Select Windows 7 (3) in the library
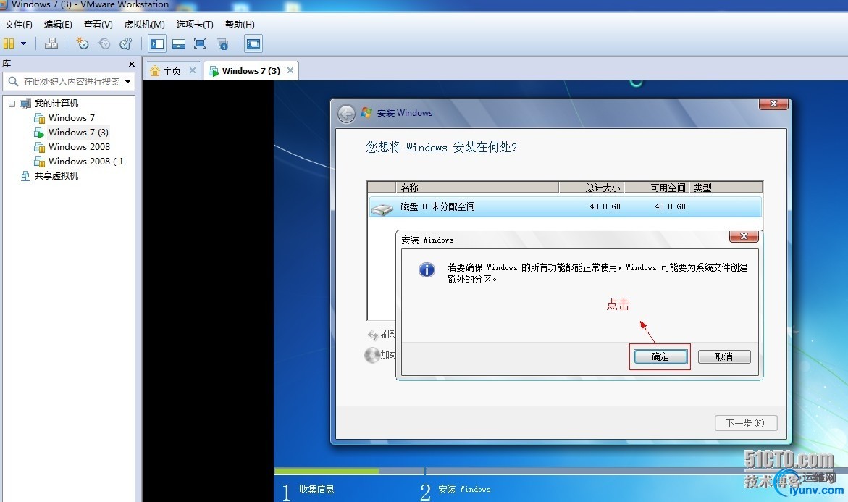 (78, 133)
